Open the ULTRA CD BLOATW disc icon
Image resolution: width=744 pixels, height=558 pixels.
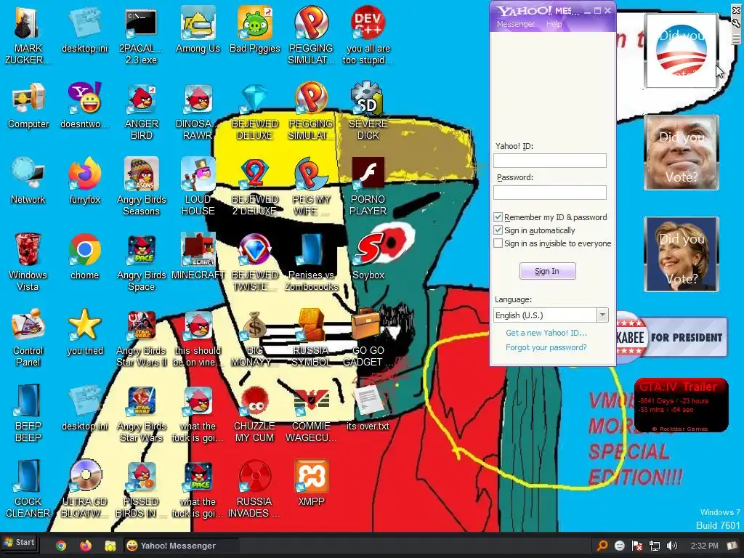coord(84,489)
